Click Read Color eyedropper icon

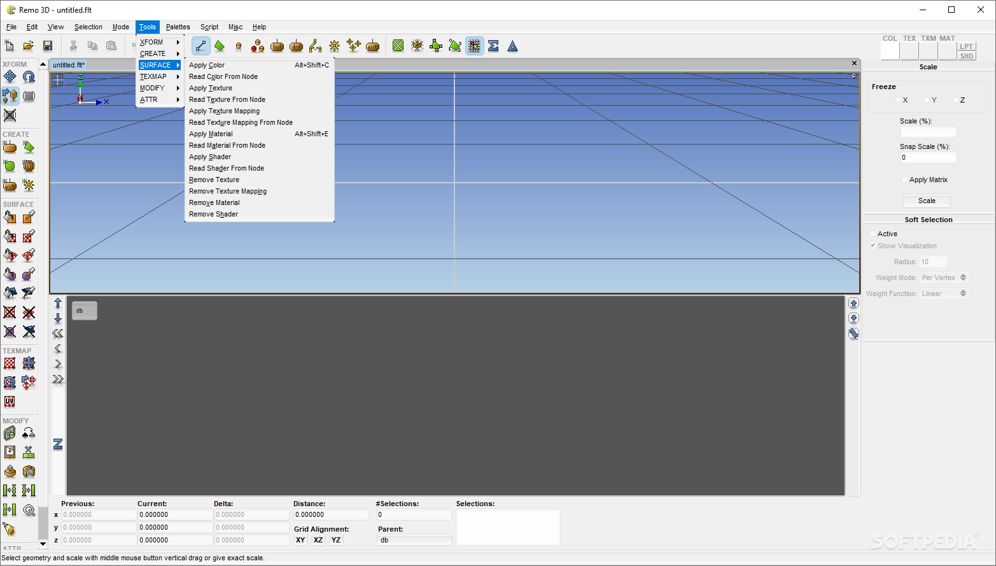(x=29, y=217)
